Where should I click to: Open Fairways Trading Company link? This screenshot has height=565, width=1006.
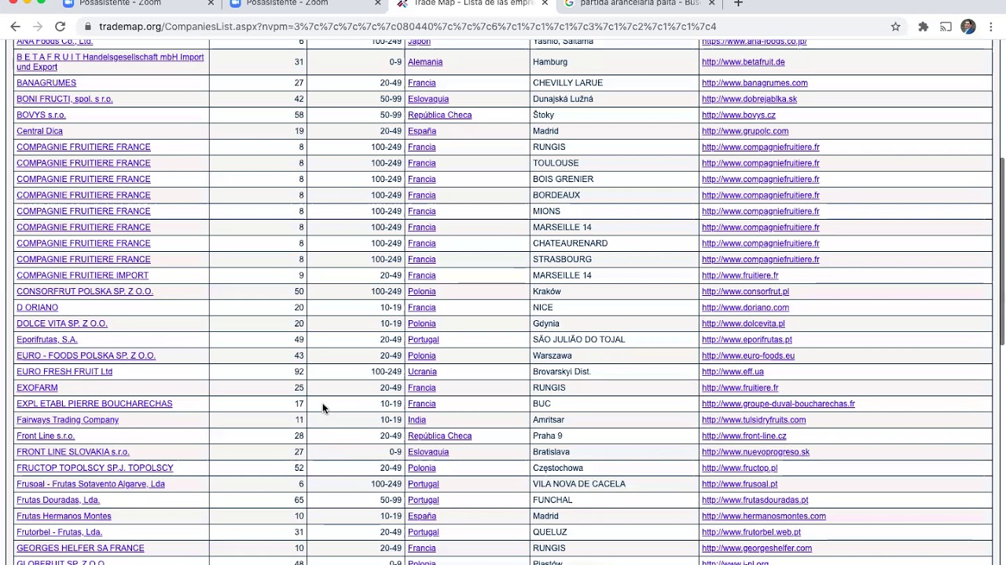click(x=68, y=420)
